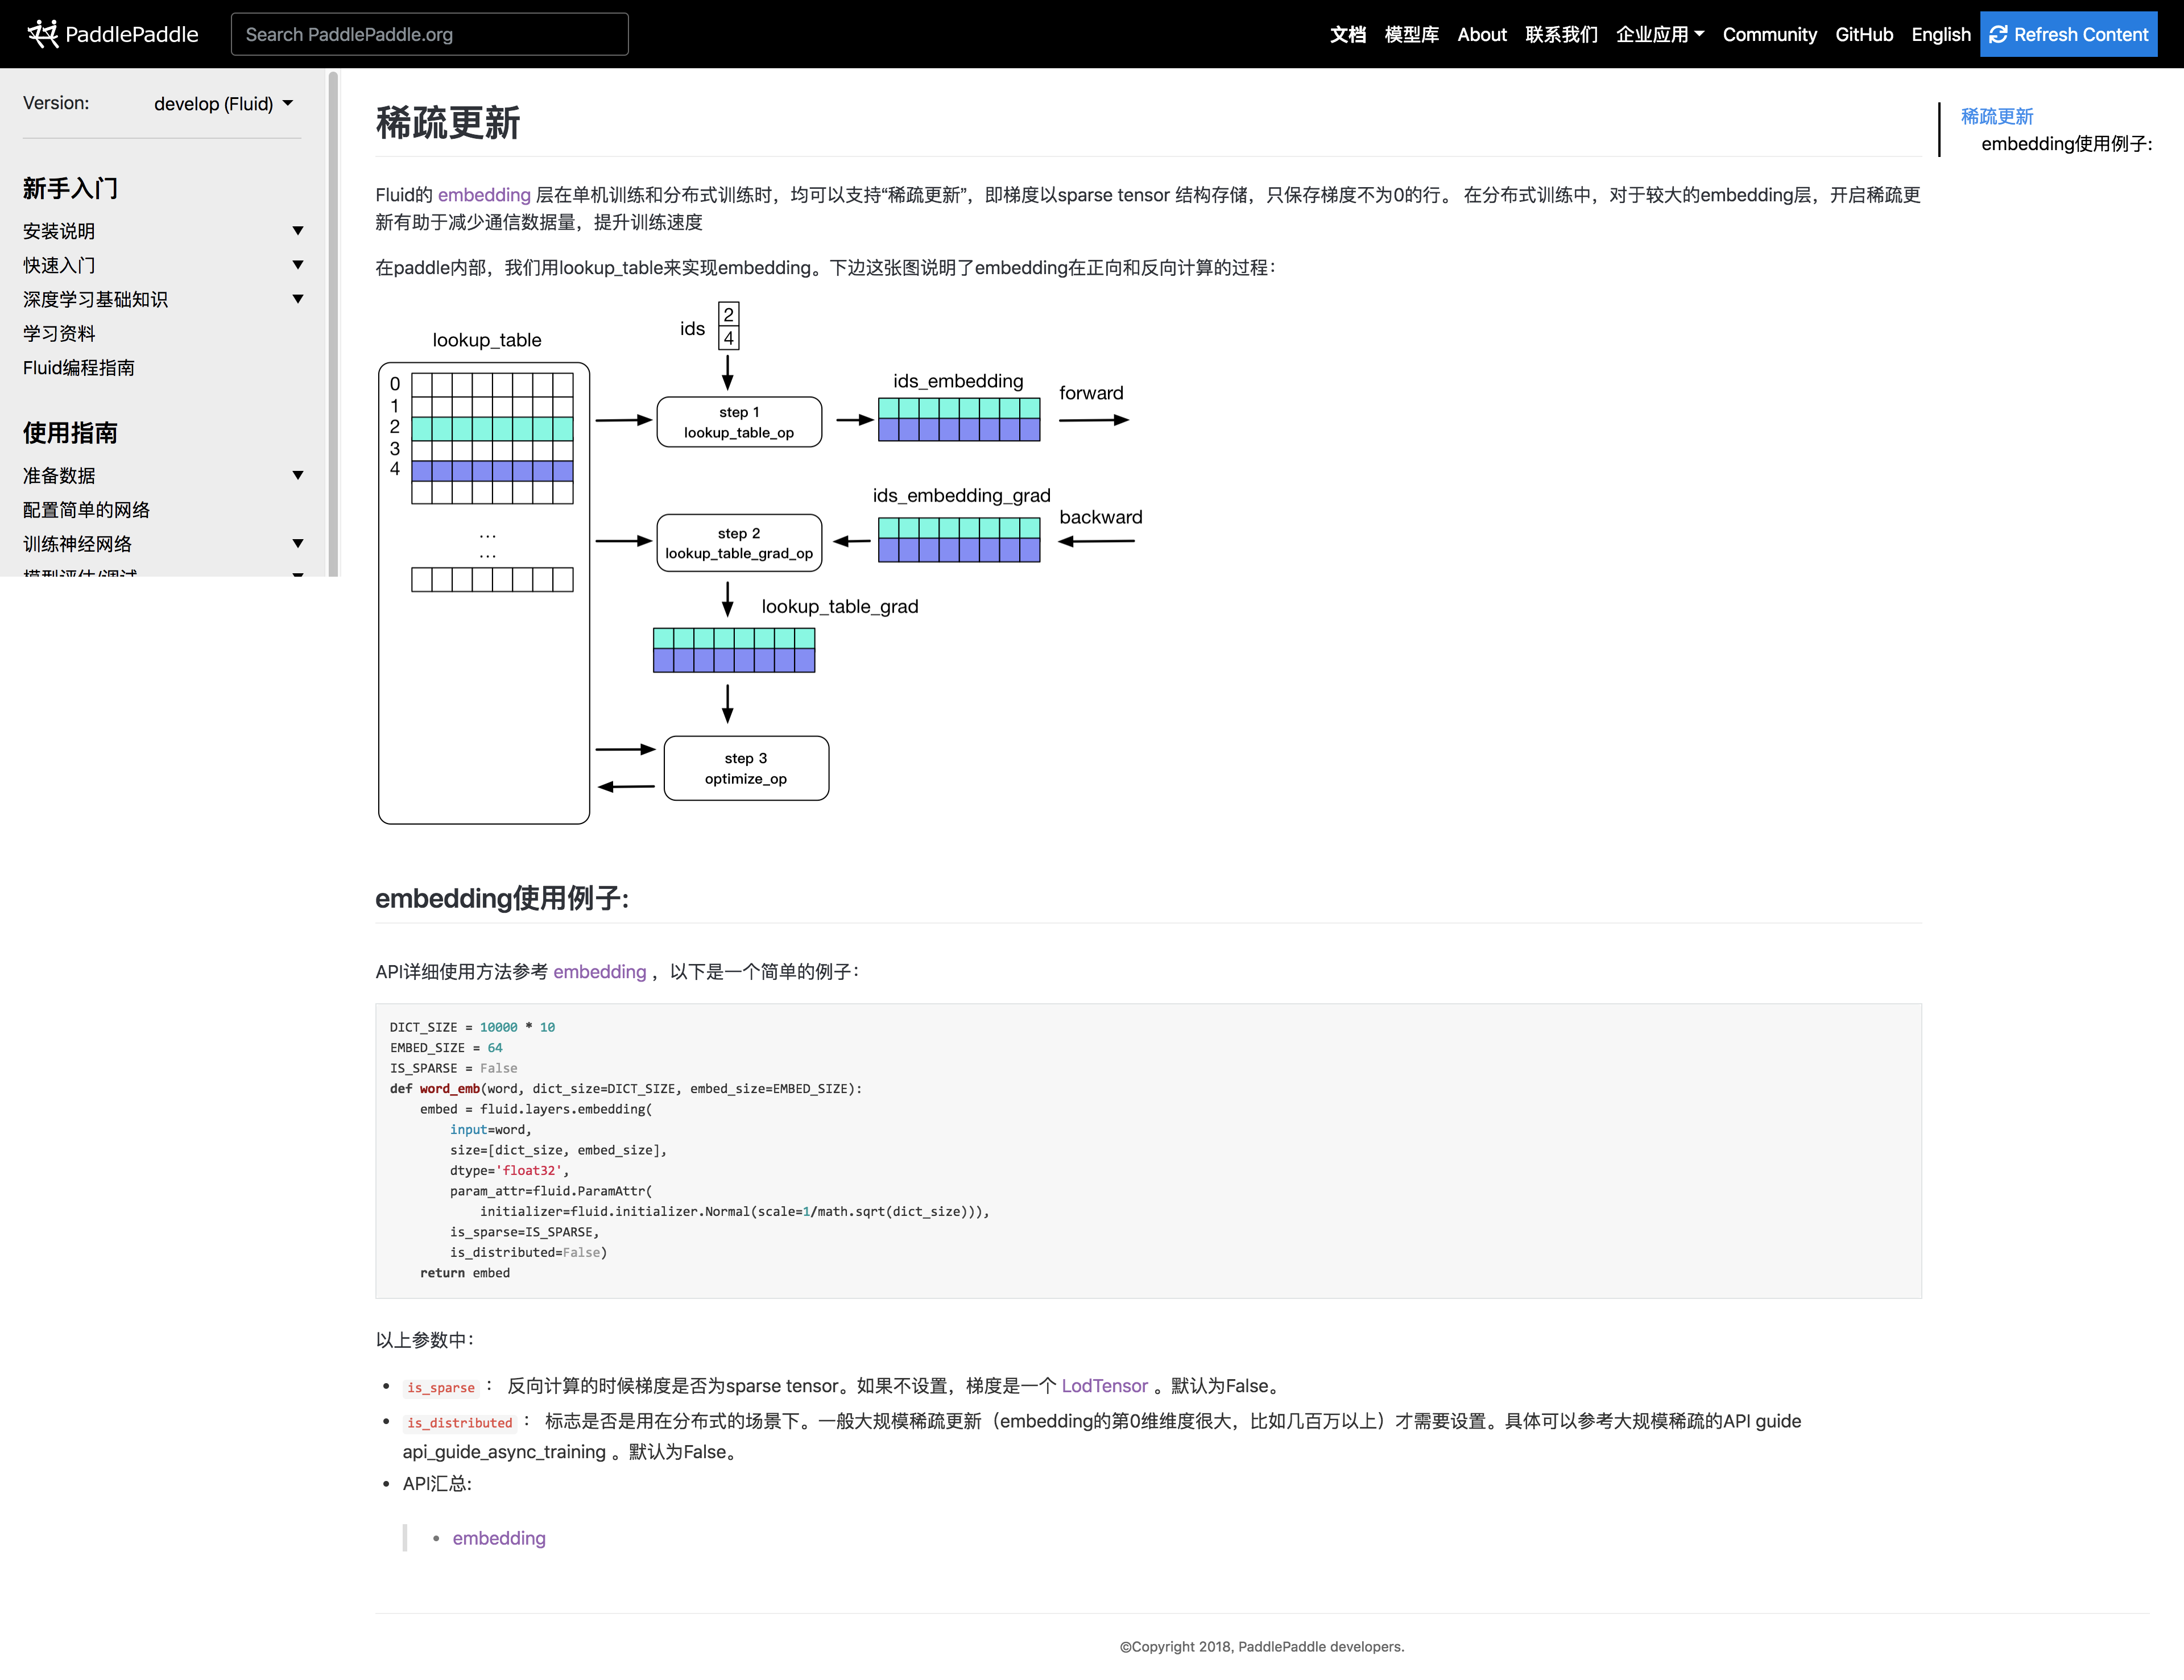Viewport: 2184px width, 1680px height.
Task: Click the embedding link under API汇总
Action: tap(499, 1538)
